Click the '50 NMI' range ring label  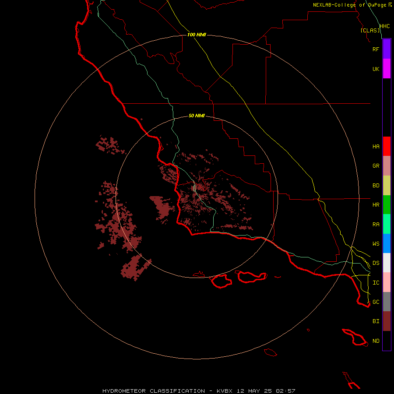(x=197, y=116)
